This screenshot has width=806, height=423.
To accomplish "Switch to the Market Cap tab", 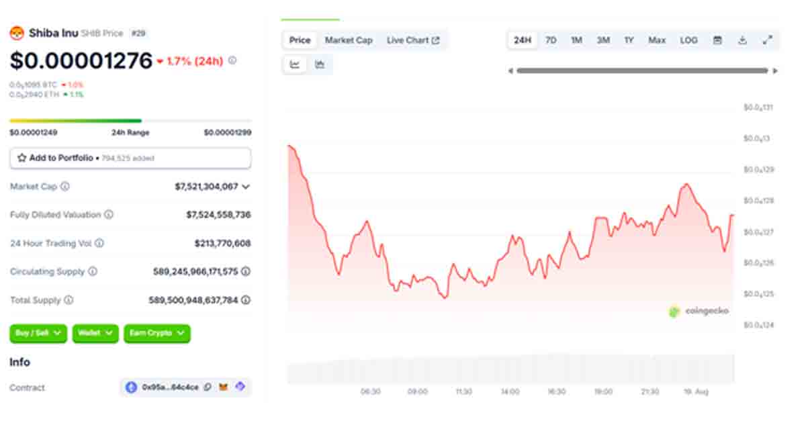I will (349, 40).
